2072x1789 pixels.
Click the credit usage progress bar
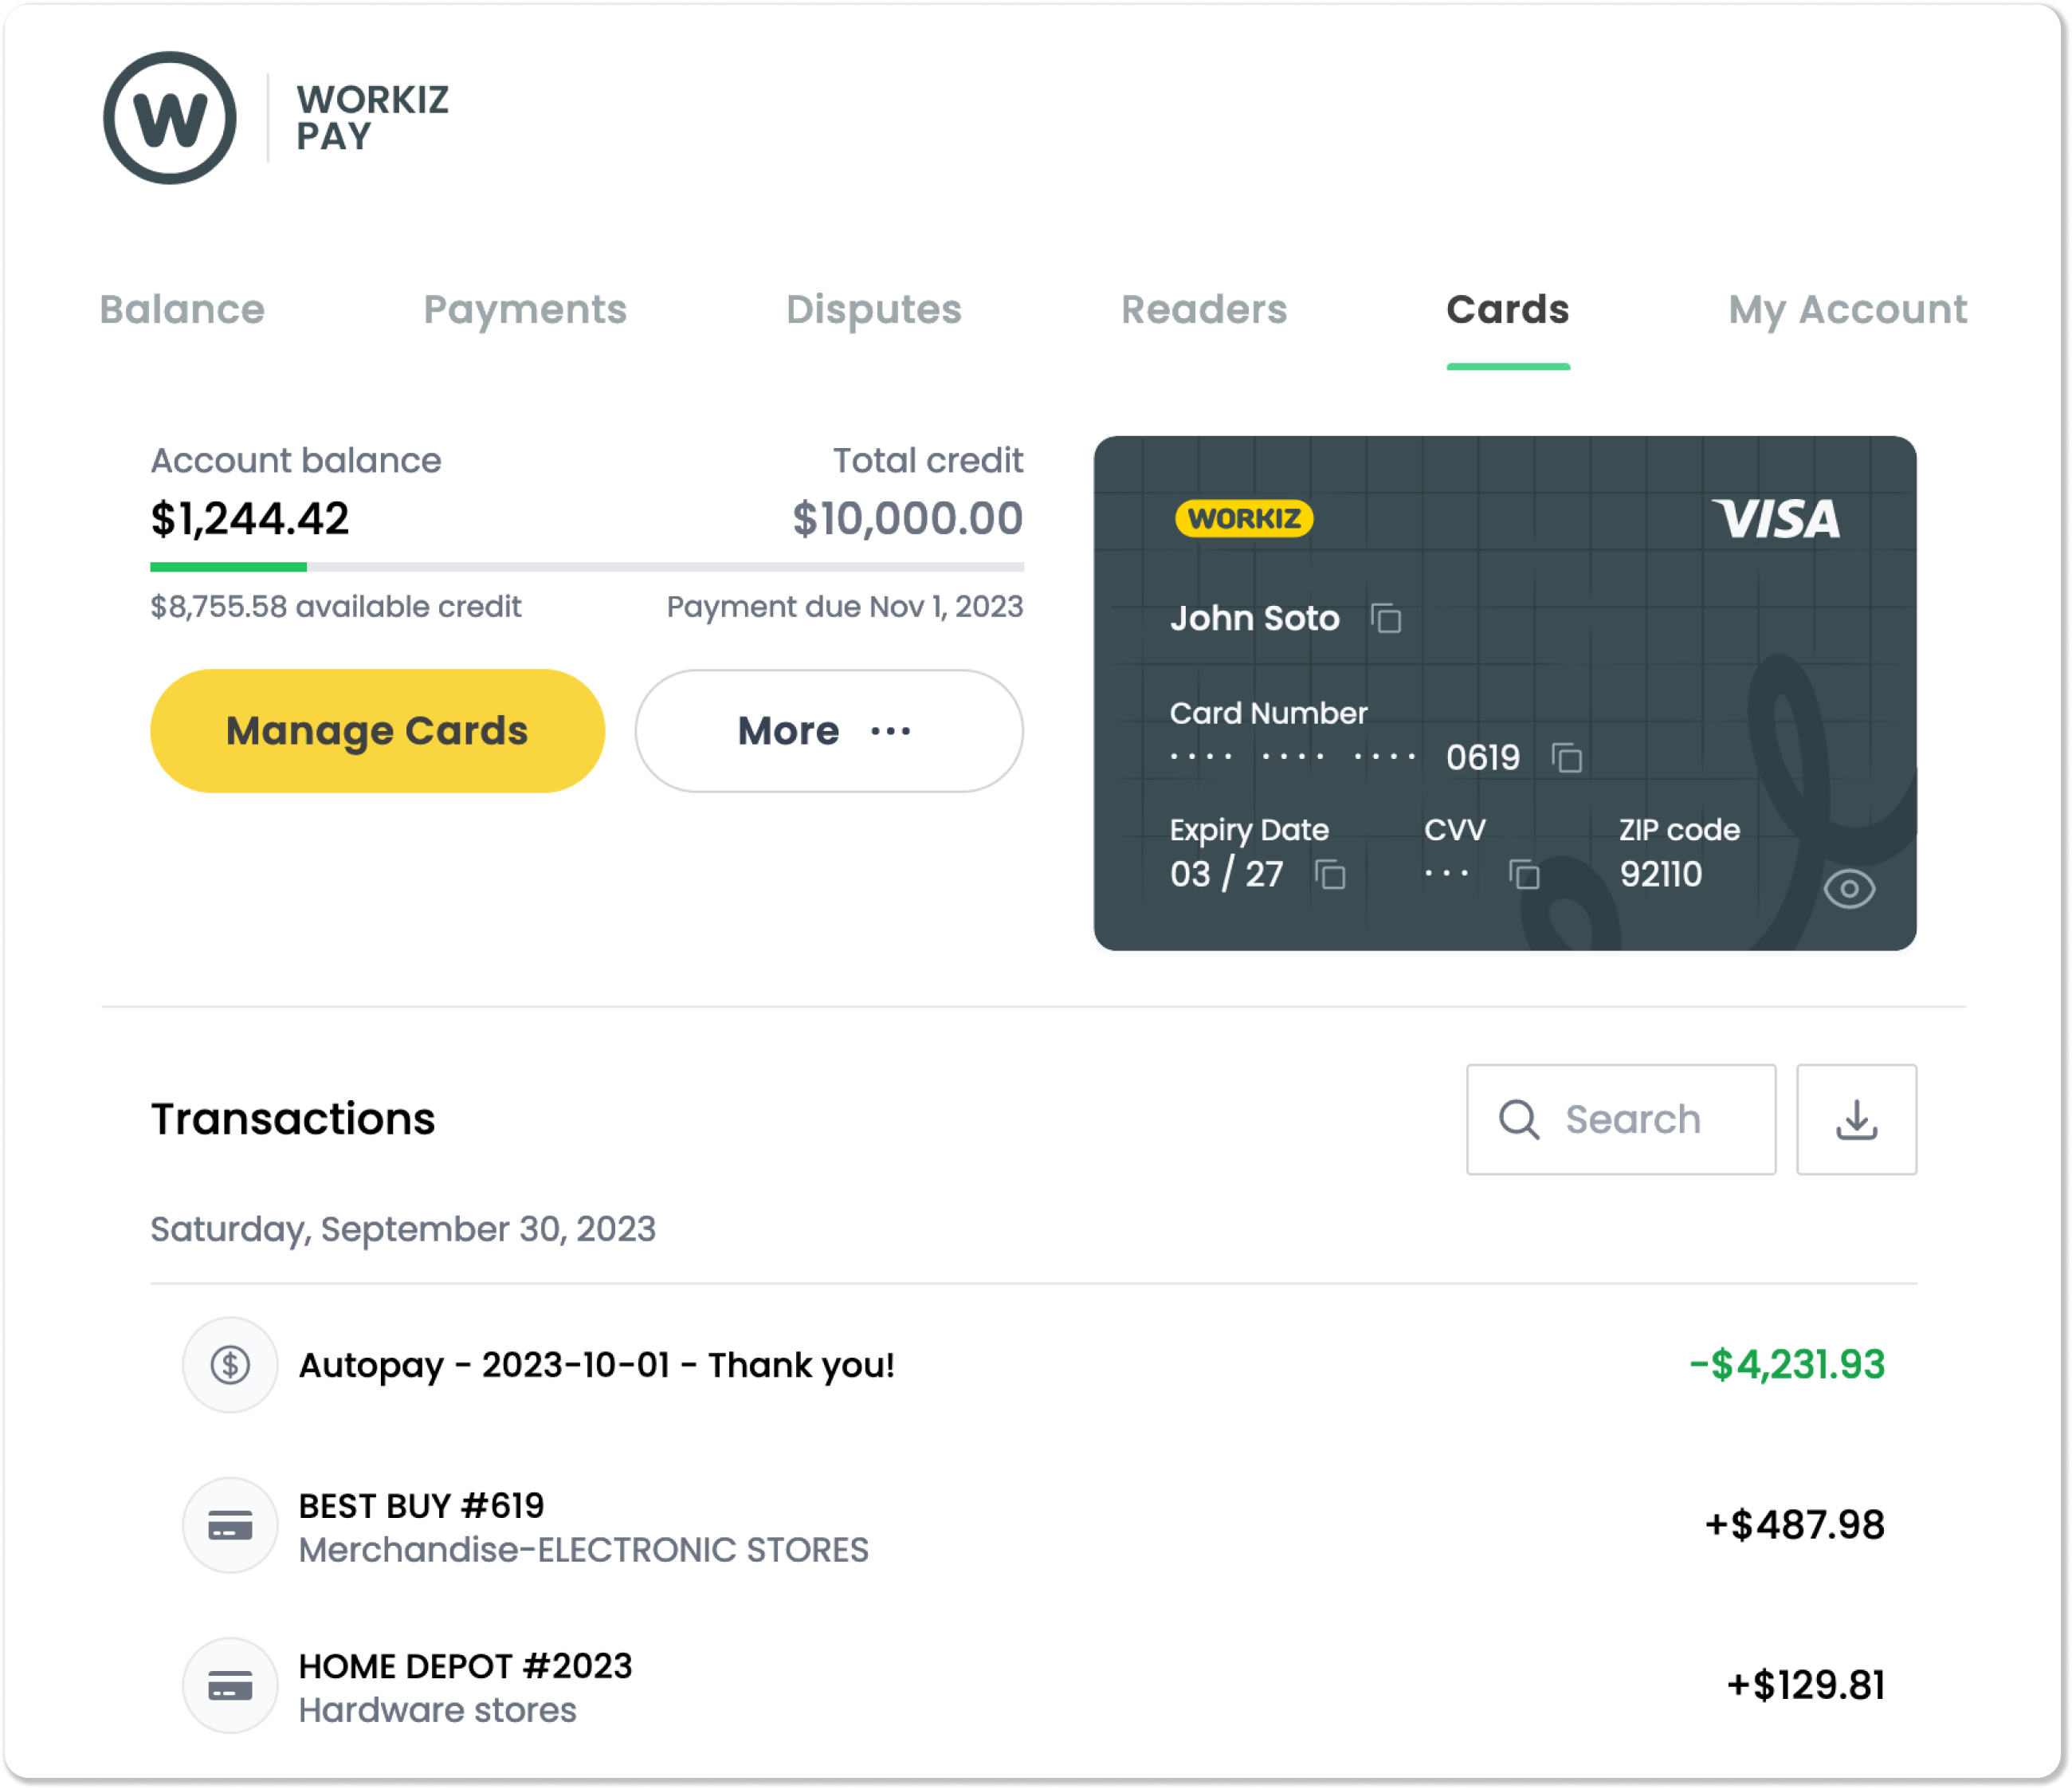coord(587,568)
